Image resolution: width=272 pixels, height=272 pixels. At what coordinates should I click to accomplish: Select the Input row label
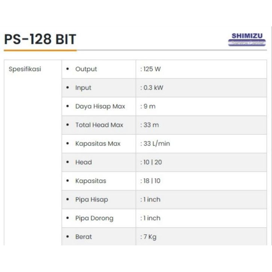point(83,88)
